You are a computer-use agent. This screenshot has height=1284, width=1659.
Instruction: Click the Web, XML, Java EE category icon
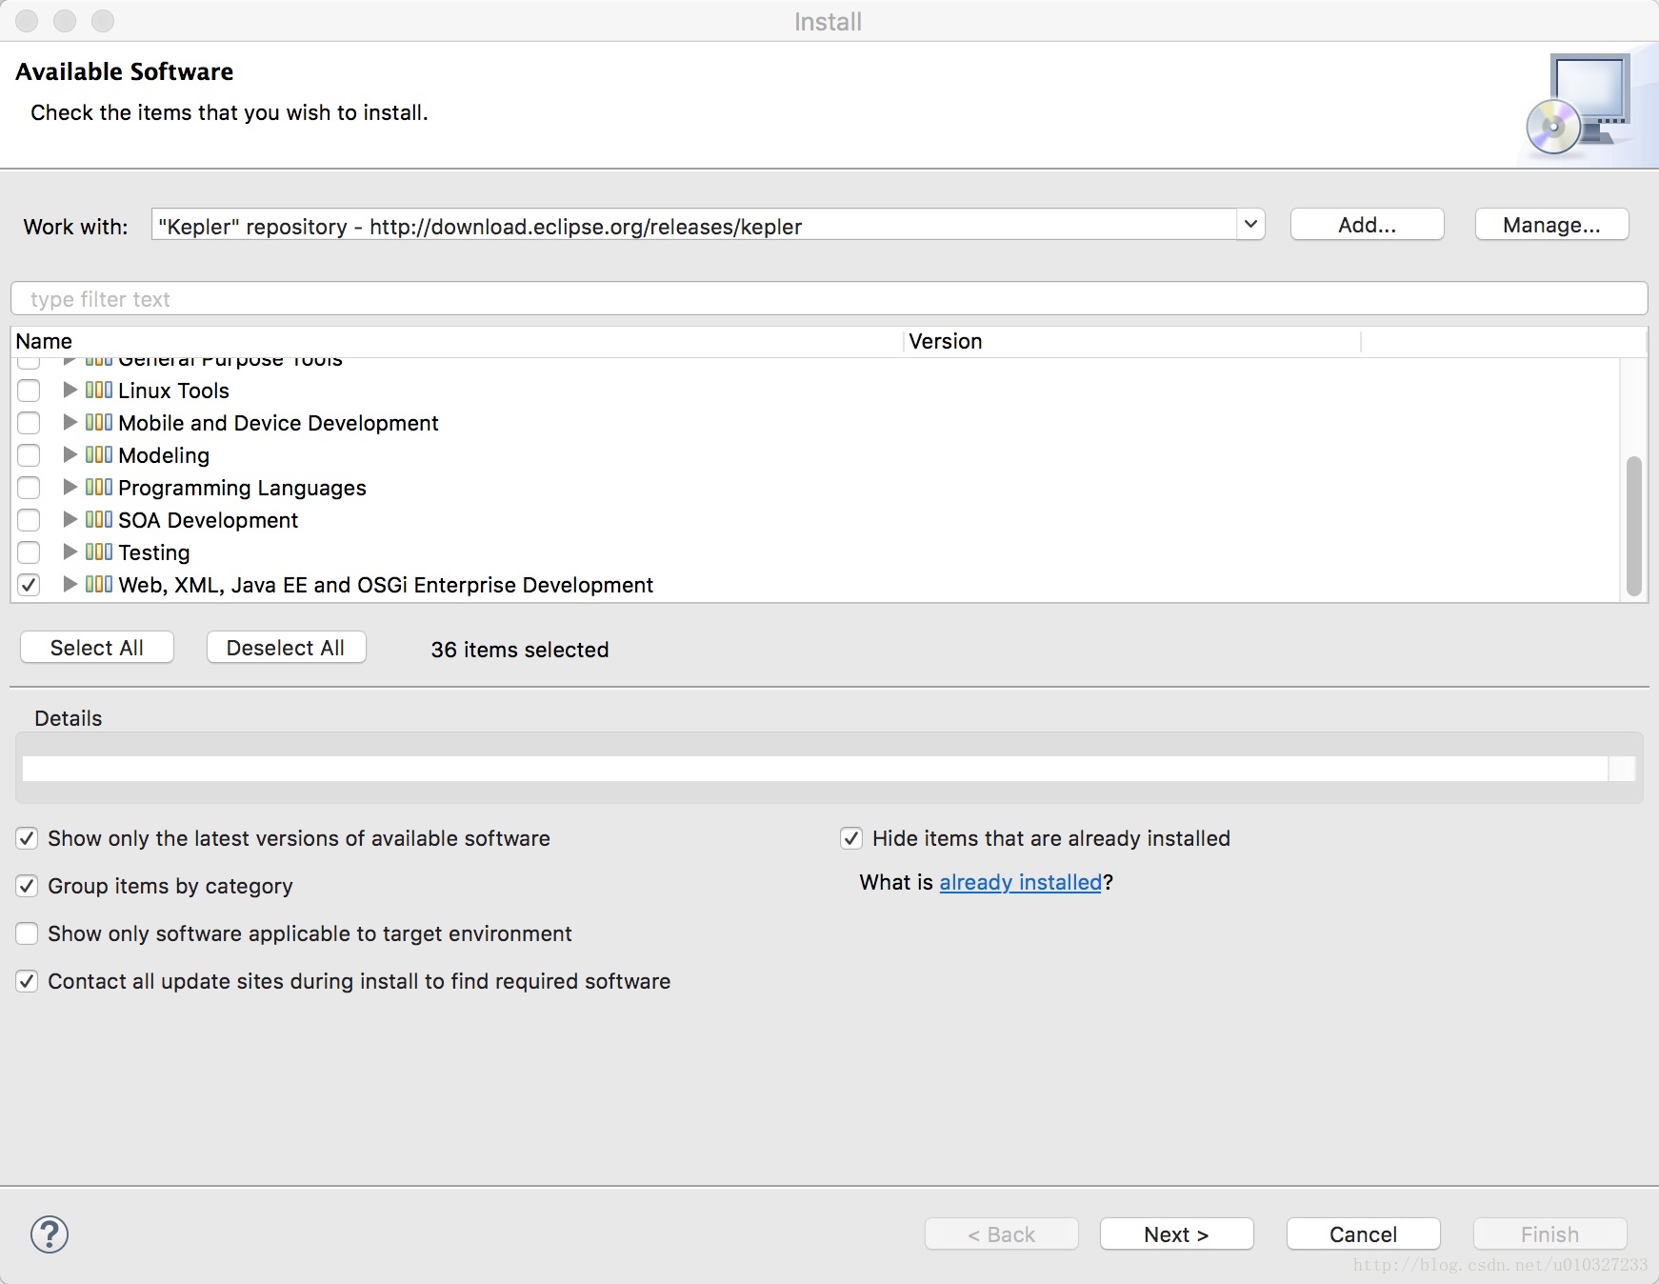(99, 585)
